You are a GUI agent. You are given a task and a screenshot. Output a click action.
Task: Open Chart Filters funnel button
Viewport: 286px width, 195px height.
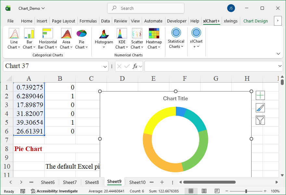pos(260,120)
